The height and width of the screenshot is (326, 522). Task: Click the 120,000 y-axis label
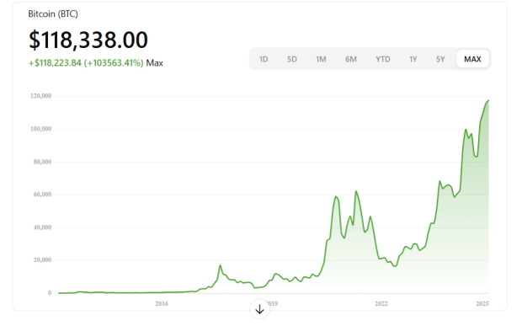[x=41, y=96]
